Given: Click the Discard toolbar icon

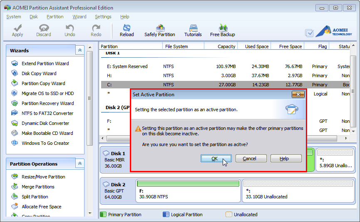Looking at the screenshot, I should coord(44,28).
